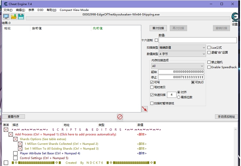Click 手动添加地址 add address button
The height and width of the screenshot is (166, 241).
point(226,117)
